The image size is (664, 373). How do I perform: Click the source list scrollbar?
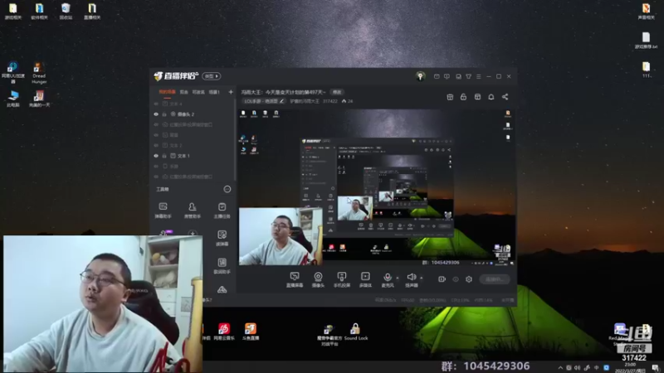point(235,139)
